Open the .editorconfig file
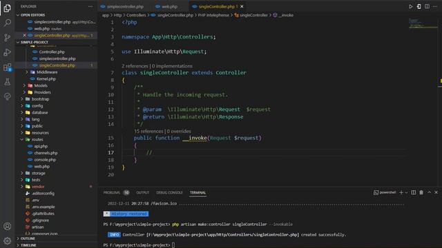 pyautogui.click(x=43, y=194)
